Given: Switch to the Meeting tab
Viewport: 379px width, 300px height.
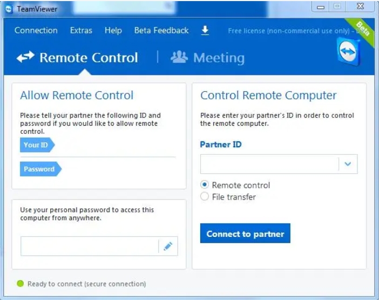Looking at the screenshot, I should (218, 58).
